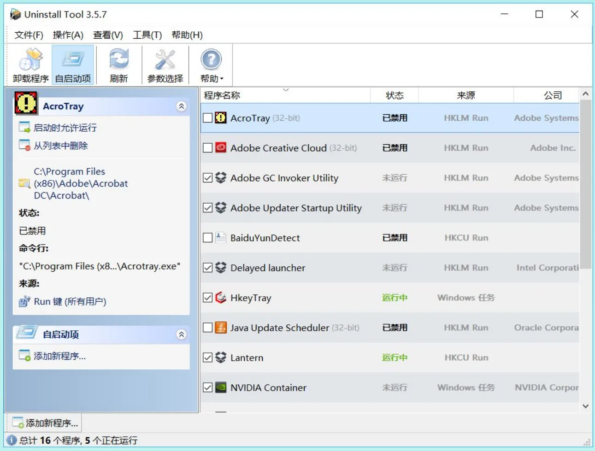Click the Adobe Updater Startup Utility icon
Viewport: 595px width, 451px height.
(x=221, y=208)
